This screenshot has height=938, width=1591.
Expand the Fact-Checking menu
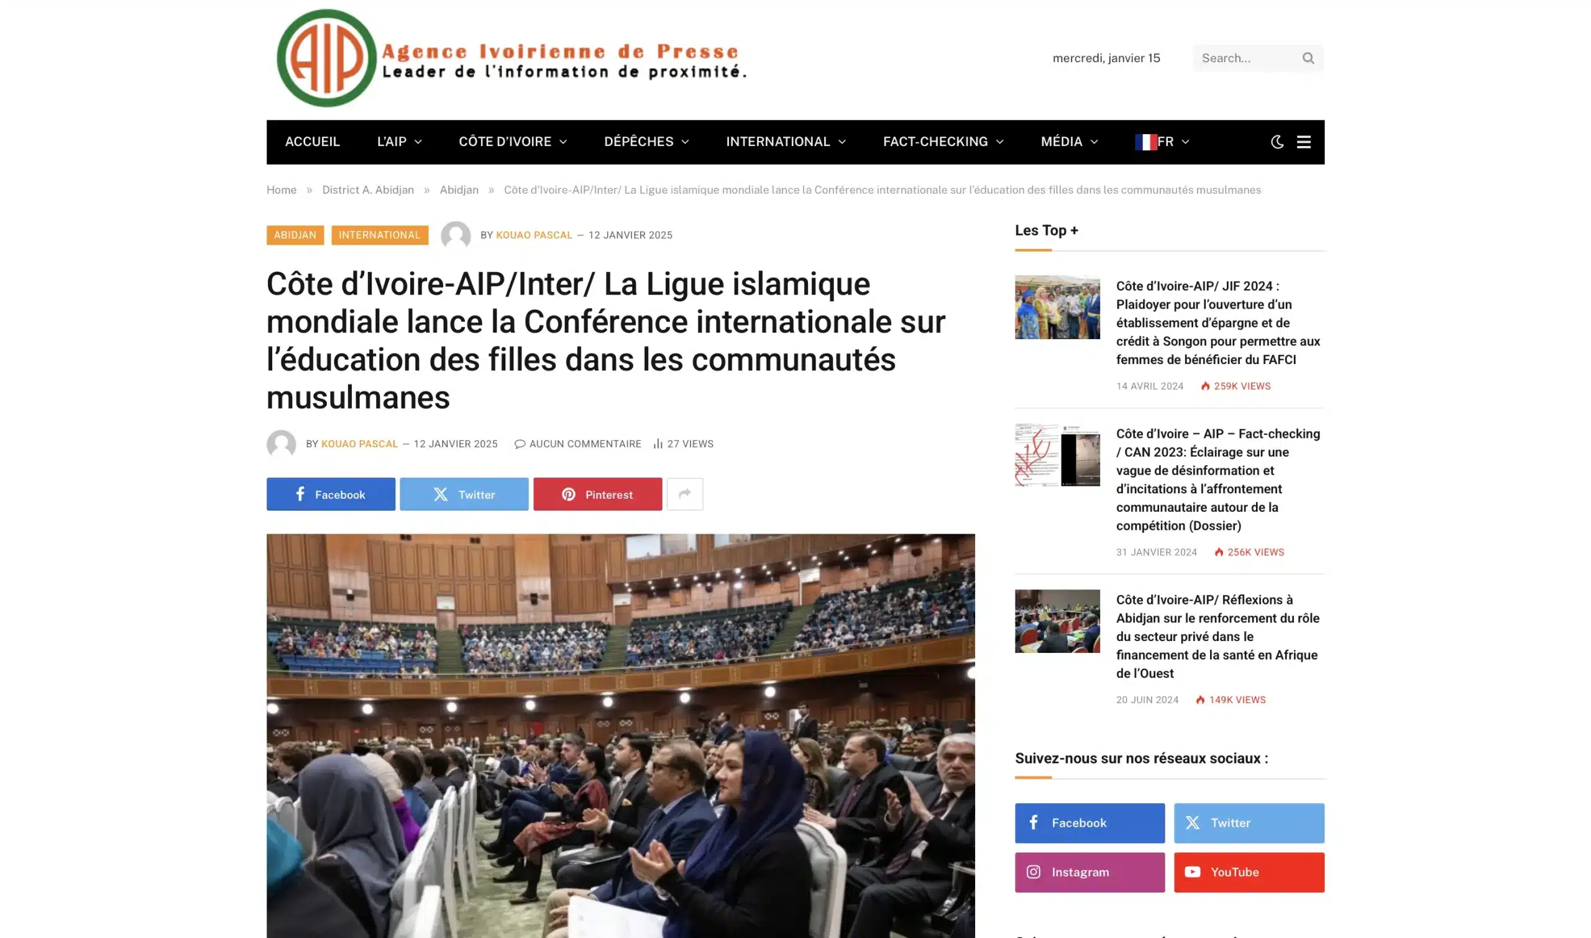click(943, 142)
